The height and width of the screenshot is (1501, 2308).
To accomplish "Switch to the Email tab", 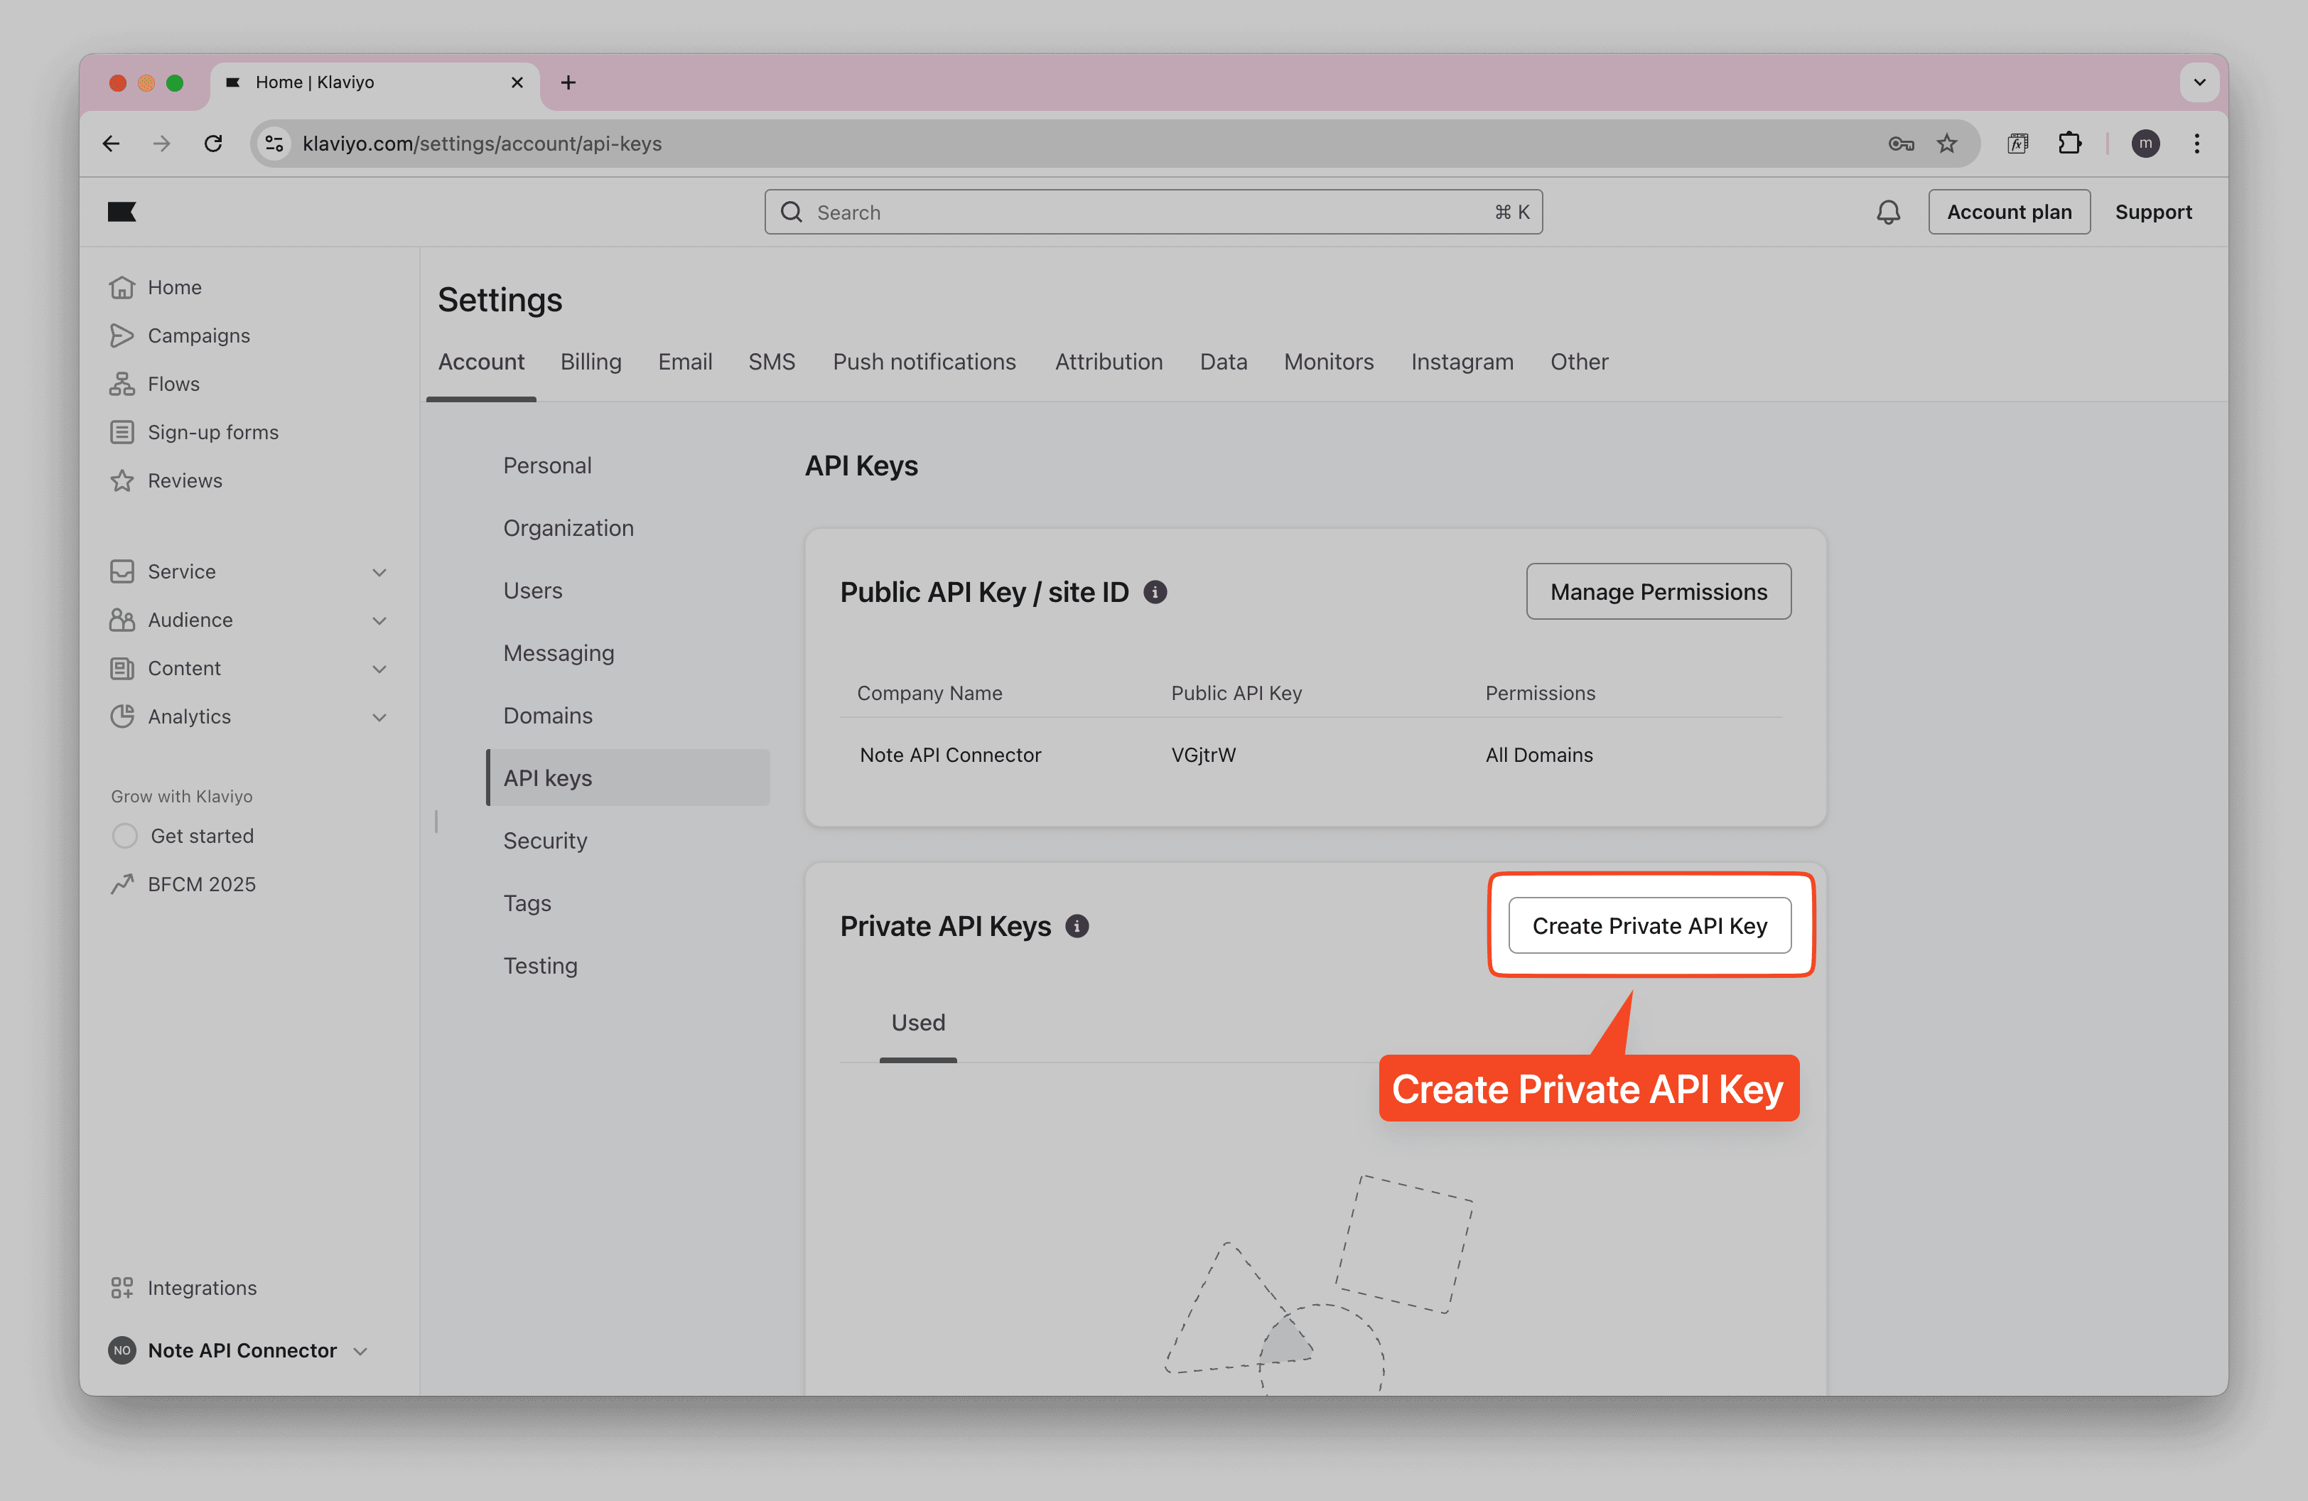I will [x=684, y=362].
